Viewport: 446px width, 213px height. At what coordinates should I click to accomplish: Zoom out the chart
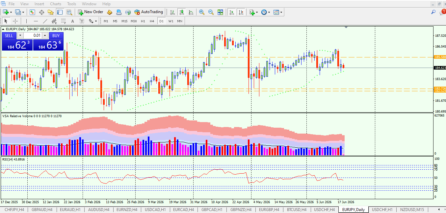pyautogui.click(x=211, y=12)
